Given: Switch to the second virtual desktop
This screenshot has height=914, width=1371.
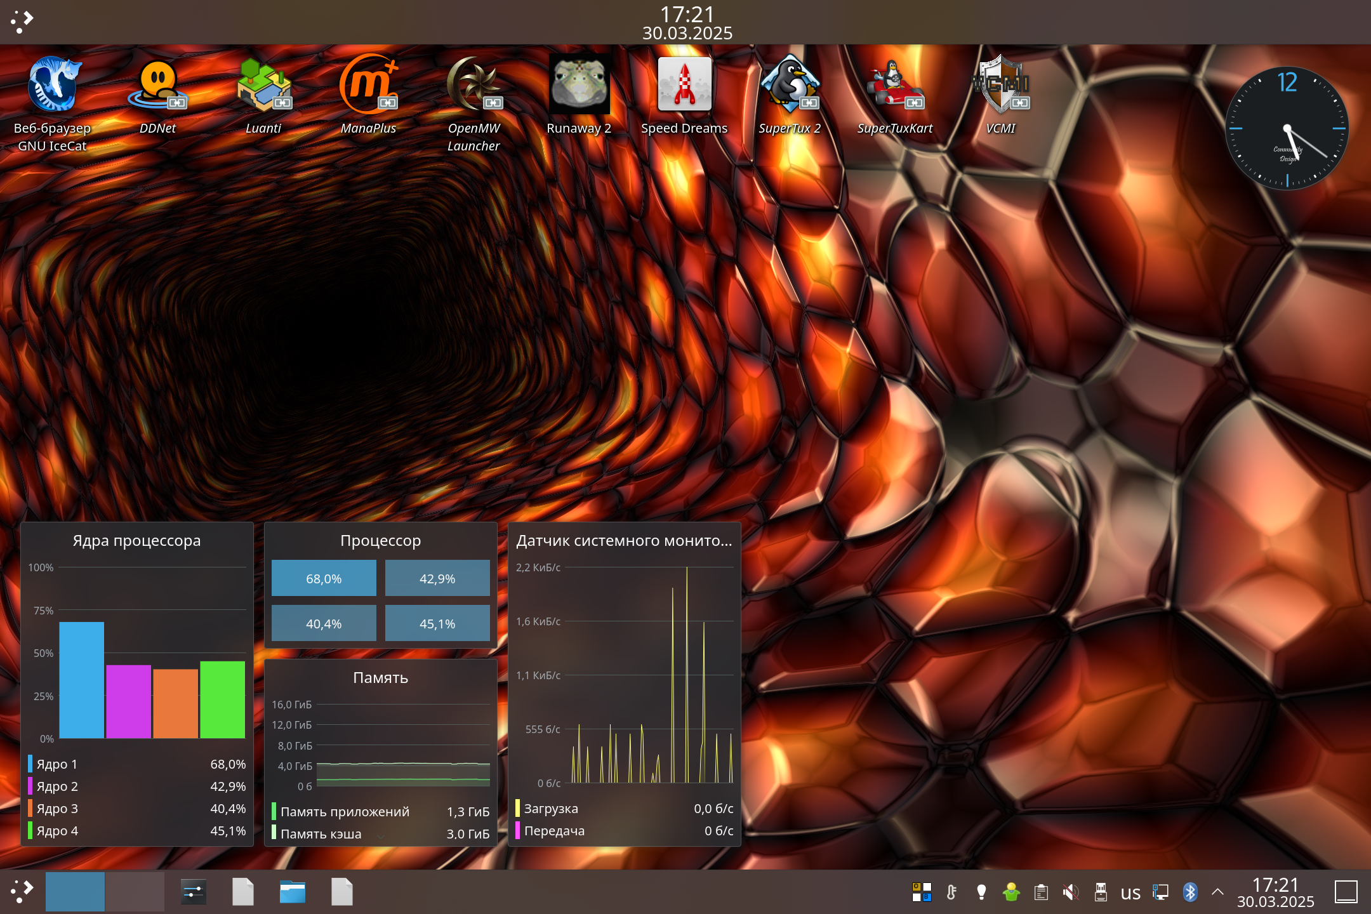Looking at the screenshot, I should pos(135,892).
